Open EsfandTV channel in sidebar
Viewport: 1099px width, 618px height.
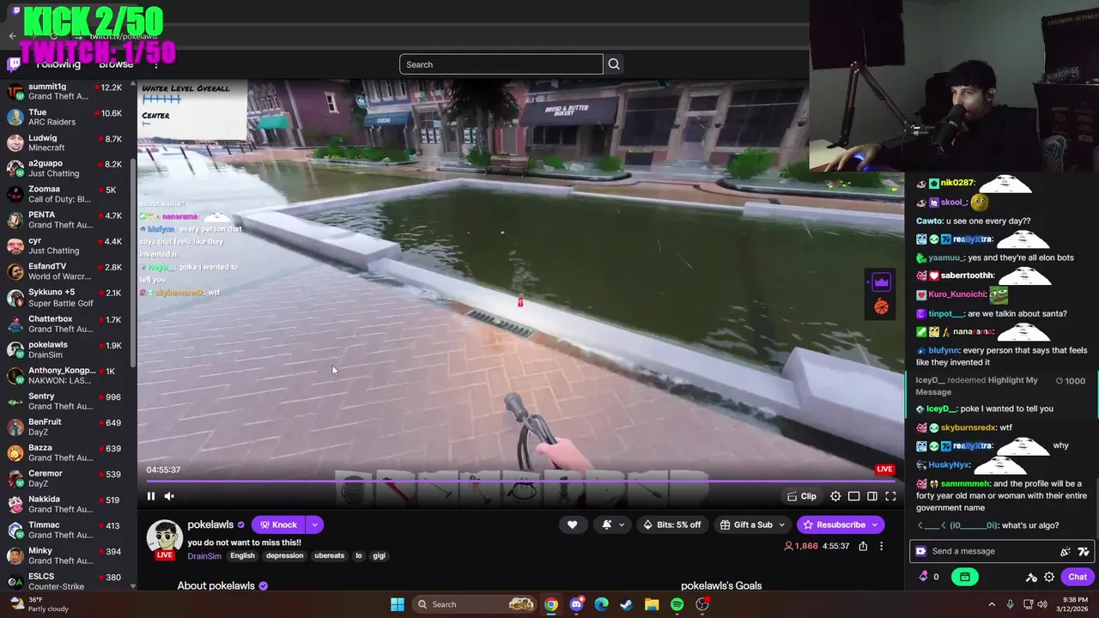[x=65, y=271]
